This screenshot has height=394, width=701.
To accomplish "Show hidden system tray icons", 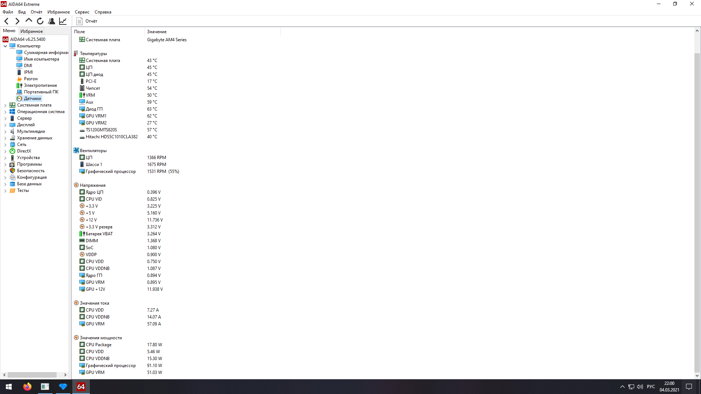I will click(x=622, y=387).
